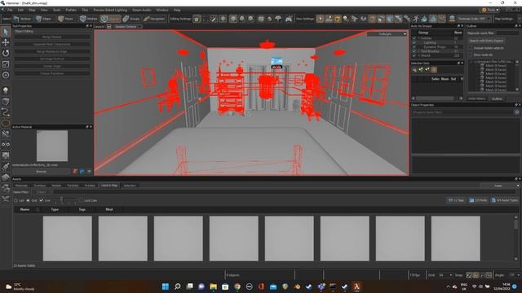
Task: Select the arrow Selection tool in left toolbar
Action: coord(6,32)
